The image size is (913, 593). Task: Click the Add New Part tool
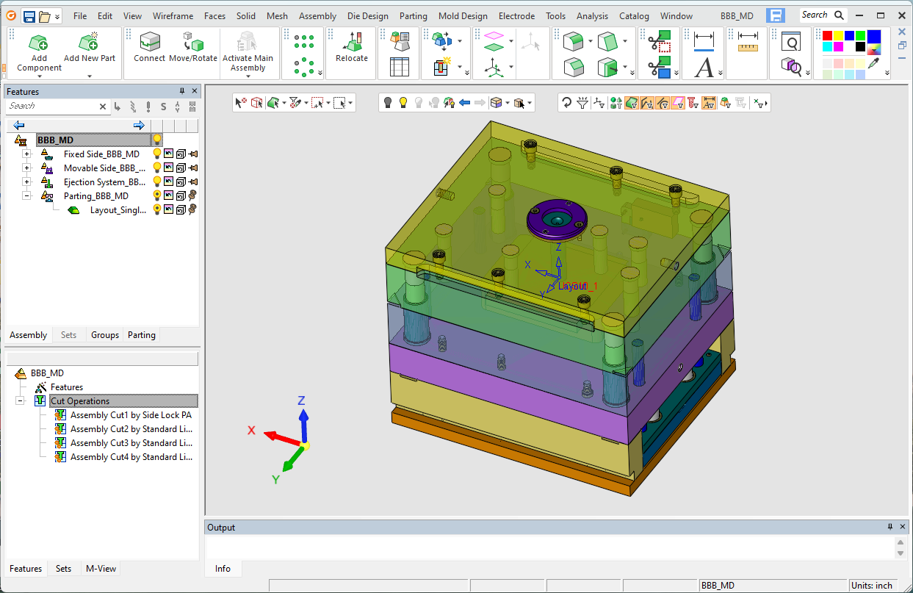[x=89, y=48]
